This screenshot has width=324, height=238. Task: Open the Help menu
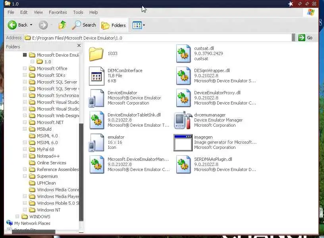coord(93,12)
